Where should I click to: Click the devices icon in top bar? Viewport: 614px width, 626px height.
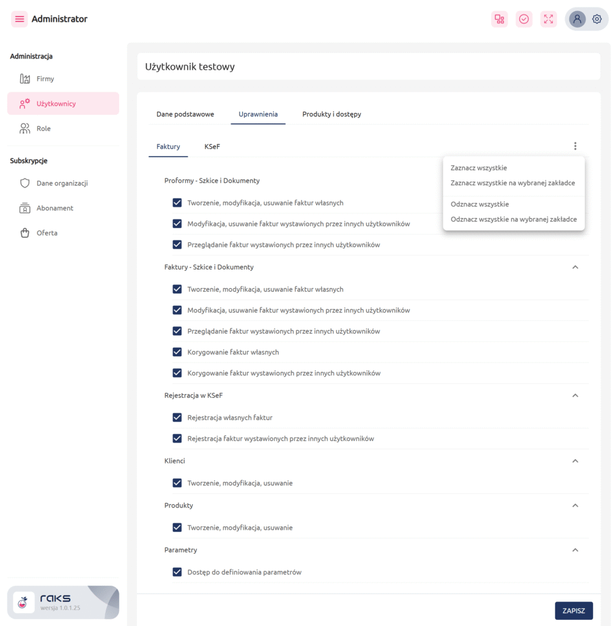[500, 19]
